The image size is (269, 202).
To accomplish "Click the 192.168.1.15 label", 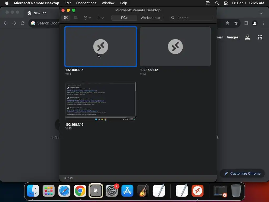I will point(74,70).
